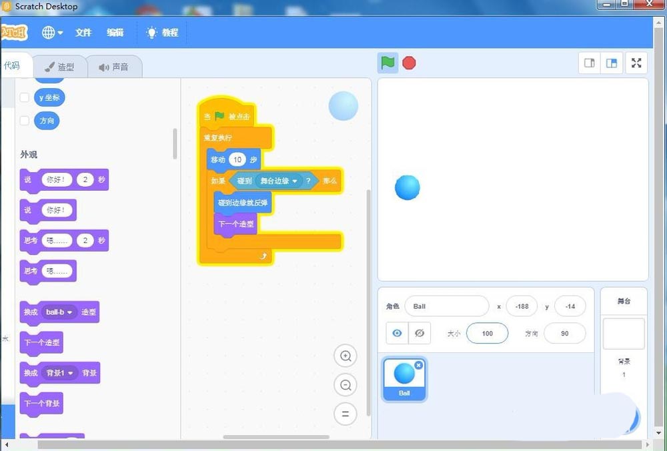The height and width of the screenshot is (451, 667).
Task: Enter full screen stage mode
Action: tap(636, 63)
